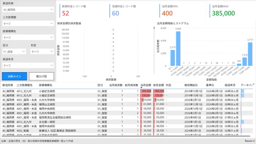Image resolution: width=256 pixels, height=144 pixels.
Task: Click the 病床金額別病床数差 chart title
Action: [69, 23]
